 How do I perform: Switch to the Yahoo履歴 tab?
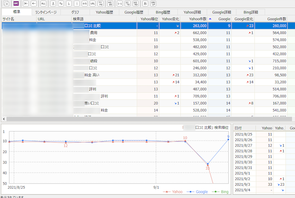[x=105, y=12]
